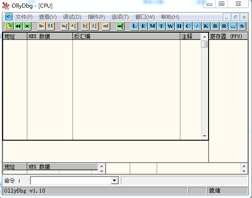The image size is (252, 198).
Task: Click dump pane scrollbar up arrow
Action: click(x=102, y=166)
